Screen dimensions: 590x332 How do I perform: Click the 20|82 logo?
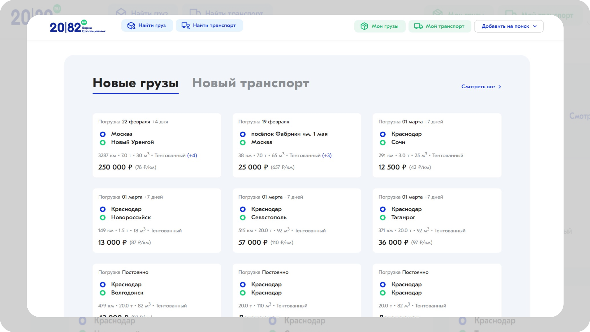click(x=78, y=27)
